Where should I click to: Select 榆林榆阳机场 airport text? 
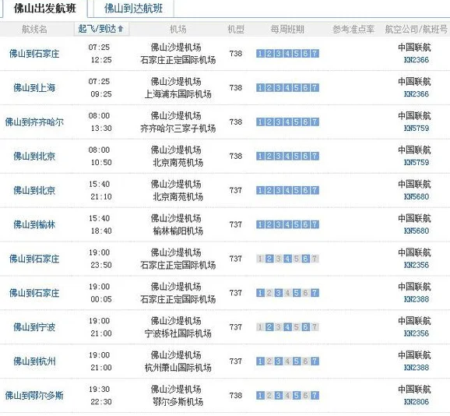178,231
